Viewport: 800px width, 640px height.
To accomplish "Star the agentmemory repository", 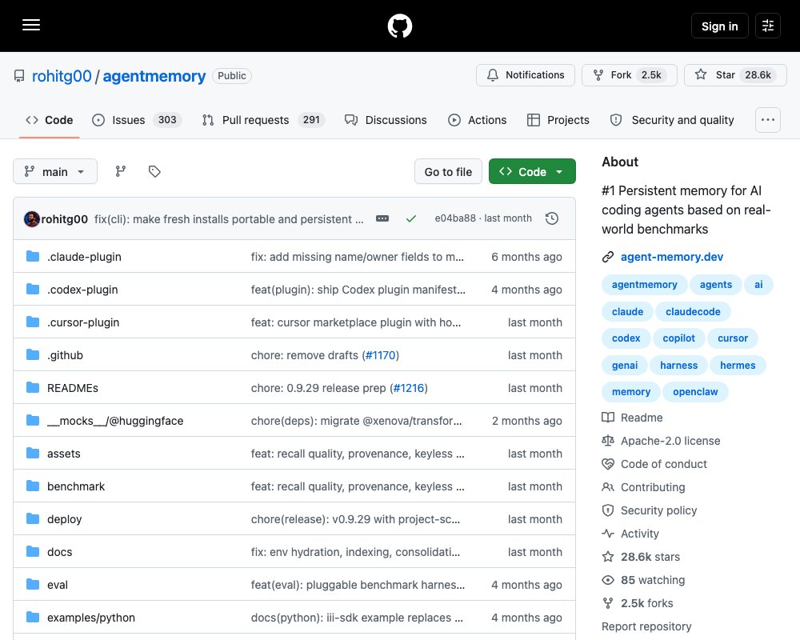I will 735,75.
